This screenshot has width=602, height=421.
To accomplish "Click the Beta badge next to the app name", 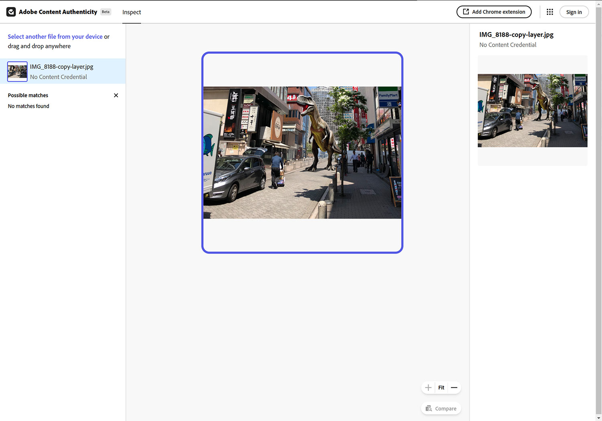I will tap(105, 12).
